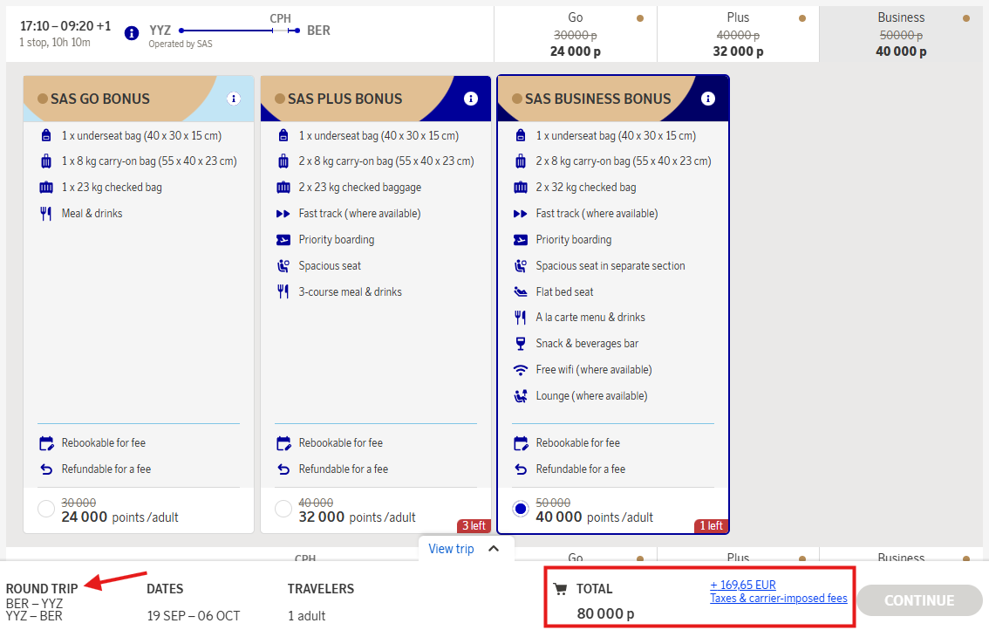Click the info icon next to flight times
The width and height of the screenshot is (989, 630).
coord(130,33)
